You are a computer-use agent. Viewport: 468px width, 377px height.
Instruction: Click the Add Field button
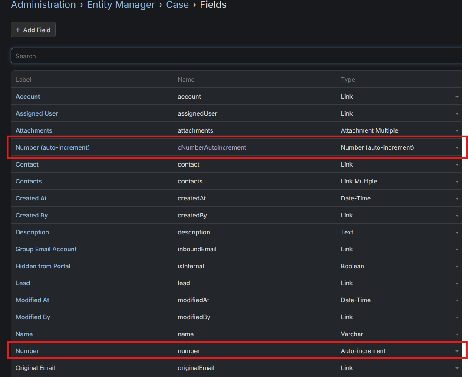click(33, 30)
